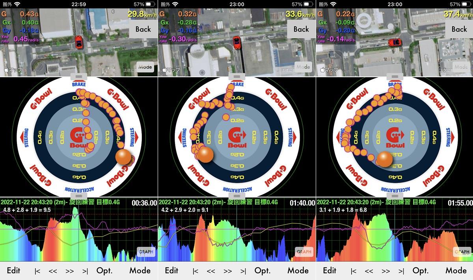The image size is (473, 280).
Task: Click the 01:55.00 elapsed time
Action: tap(460, 203)
